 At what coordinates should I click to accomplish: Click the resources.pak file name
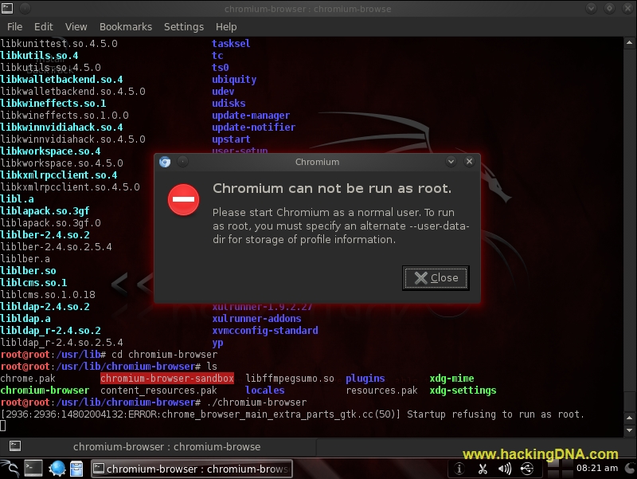click(381, 391)
